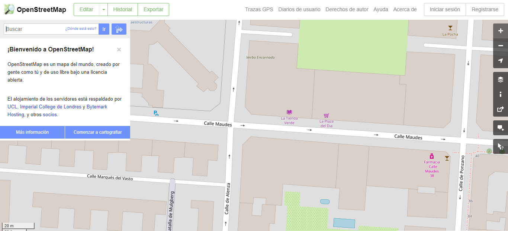Click the Iniciar sesión button

pyautogui.click(x=445, y=10)
